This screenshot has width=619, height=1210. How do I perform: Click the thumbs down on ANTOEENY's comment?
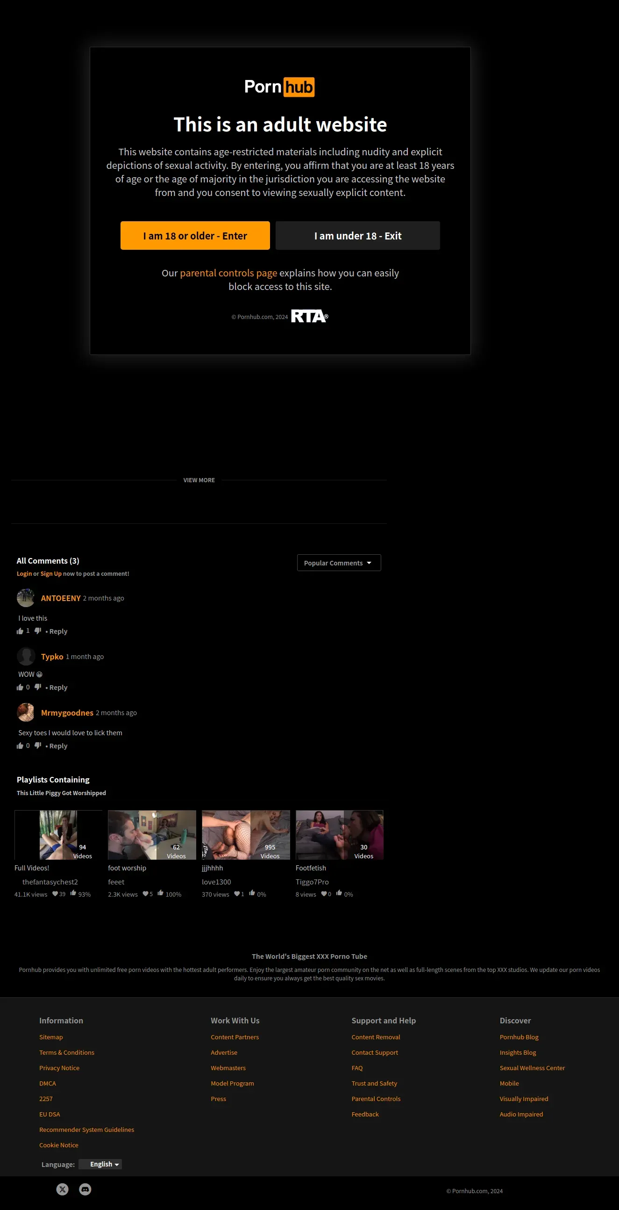click(x=38, y=631)
